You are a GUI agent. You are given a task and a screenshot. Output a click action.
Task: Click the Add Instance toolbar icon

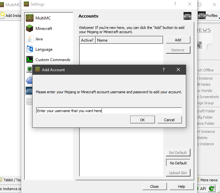(3, 15)
